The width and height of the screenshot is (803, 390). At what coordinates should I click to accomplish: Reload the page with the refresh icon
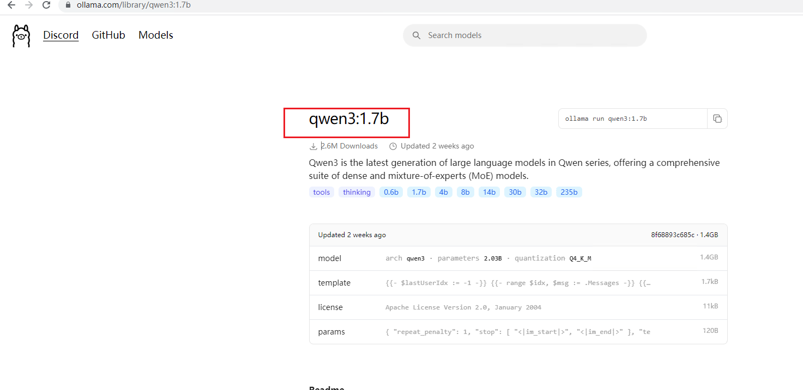coord(46,5)
